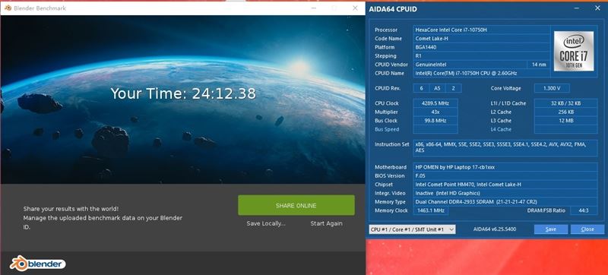The height and width of the screenshot is (275, 608).
Task: Click the SHARE ONLINE button
Action: pyautogui.click(x=296, y=205)
